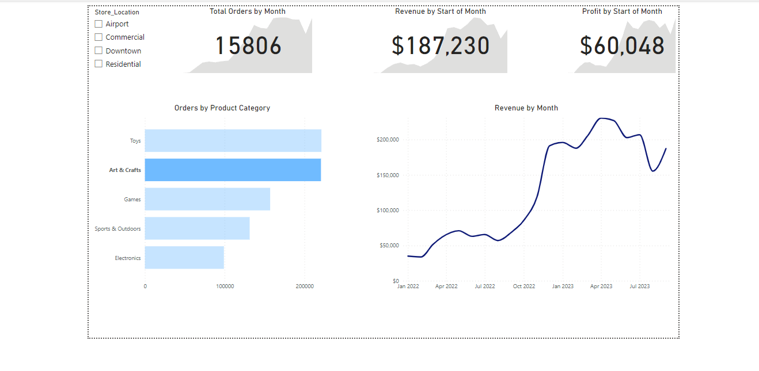
Task: Enable the Commercial location checkbox
Action: 98,37
